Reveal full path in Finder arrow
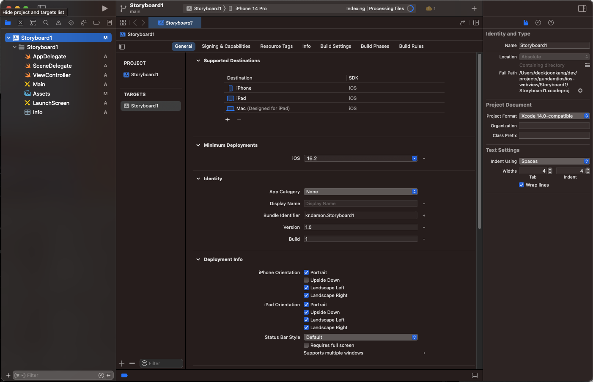 (x=580, y=91)
